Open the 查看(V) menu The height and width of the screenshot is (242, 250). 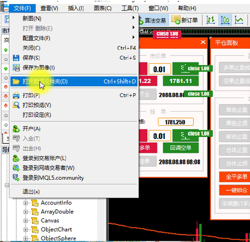[x=49, y=8]
